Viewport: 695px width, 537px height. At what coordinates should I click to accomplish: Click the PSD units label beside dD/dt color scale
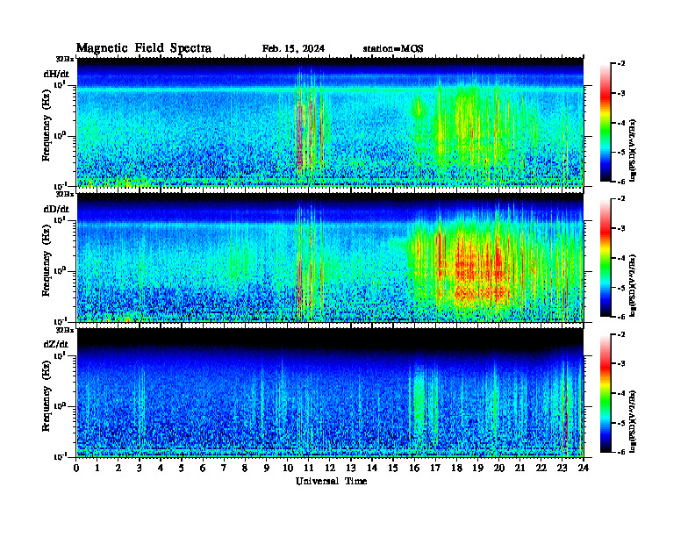click(x=633, y=285)
